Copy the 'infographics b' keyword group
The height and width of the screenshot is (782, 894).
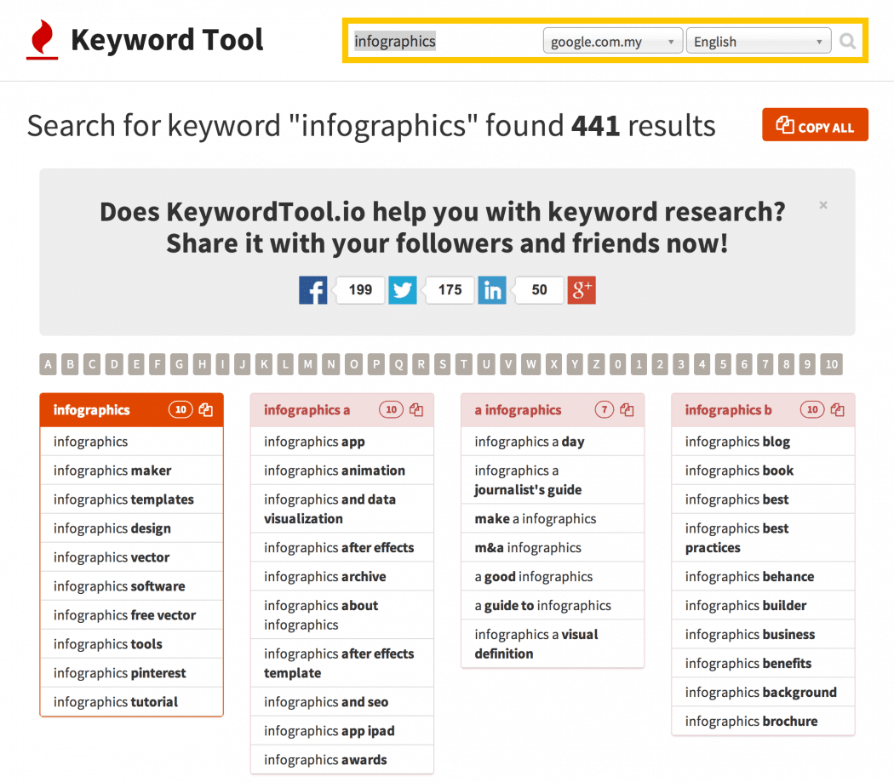click(x=838, y=410)
